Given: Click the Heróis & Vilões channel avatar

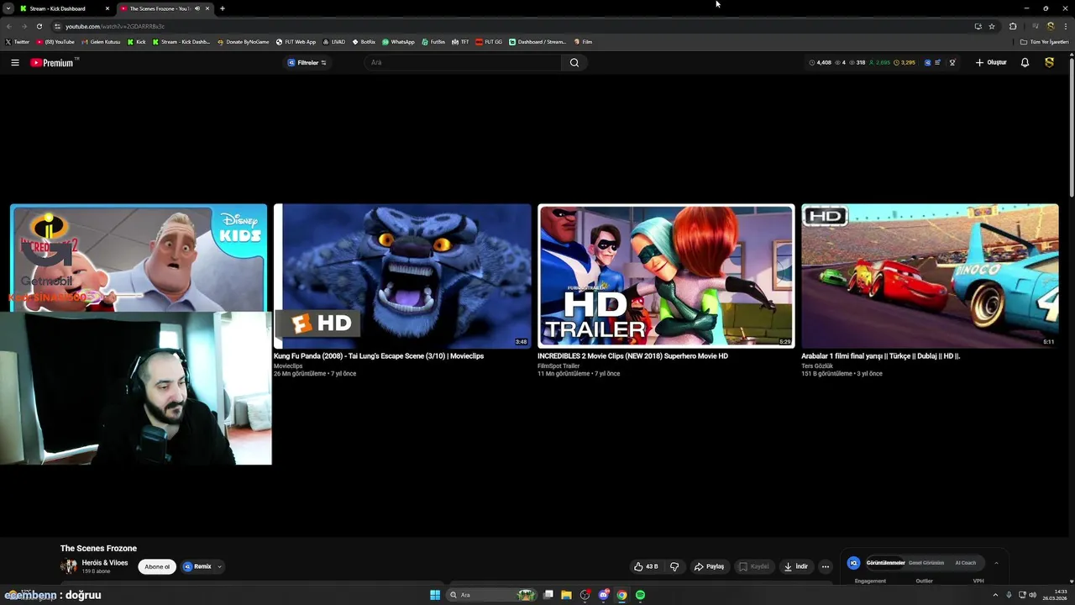Looking at the screenshot, I should click(68, 566).
